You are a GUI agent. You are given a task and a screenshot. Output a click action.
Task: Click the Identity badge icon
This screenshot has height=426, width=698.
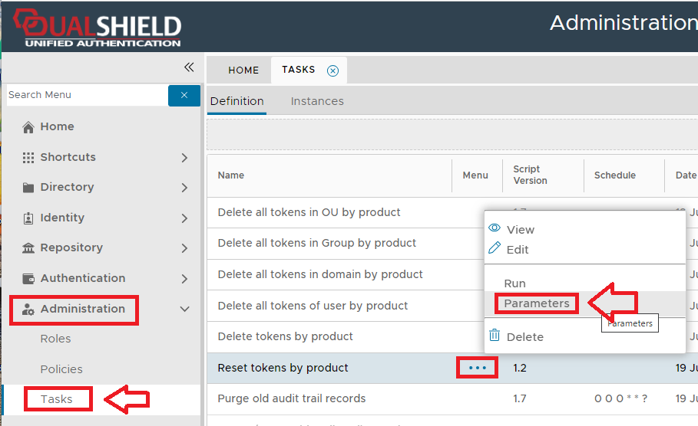pyautogui.click(x=28, y=218)
